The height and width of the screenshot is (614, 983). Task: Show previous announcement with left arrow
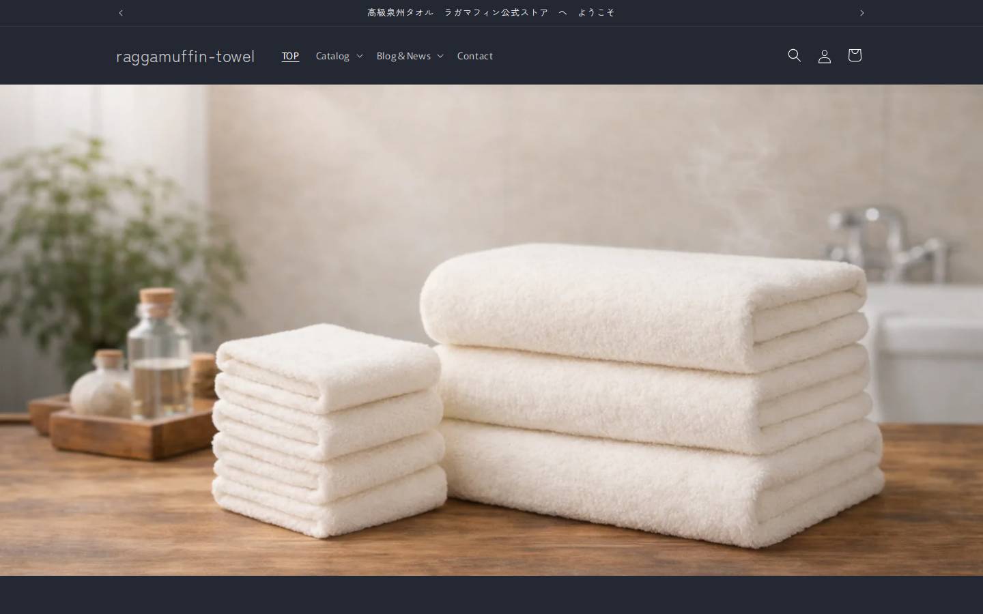(x=121, y=13)
